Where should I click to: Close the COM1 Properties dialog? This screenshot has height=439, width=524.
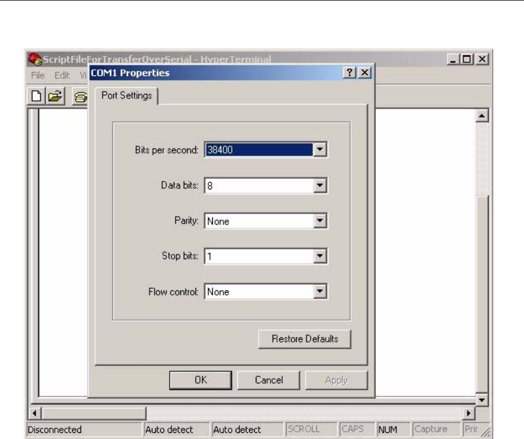coord(365,73)
